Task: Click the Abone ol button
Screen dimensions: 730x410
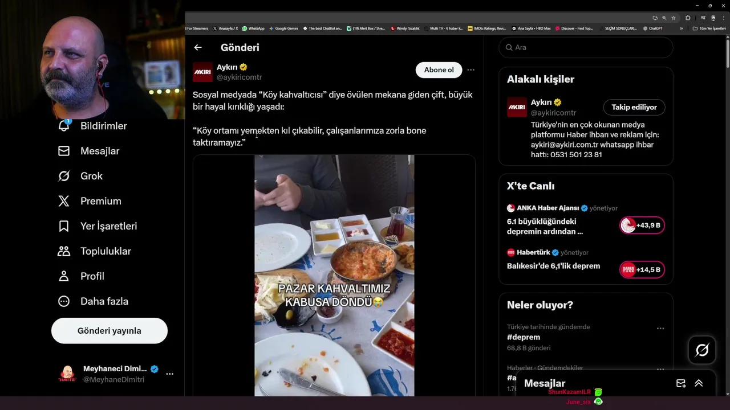Action: pyautogui.click(x=439, y=70)
